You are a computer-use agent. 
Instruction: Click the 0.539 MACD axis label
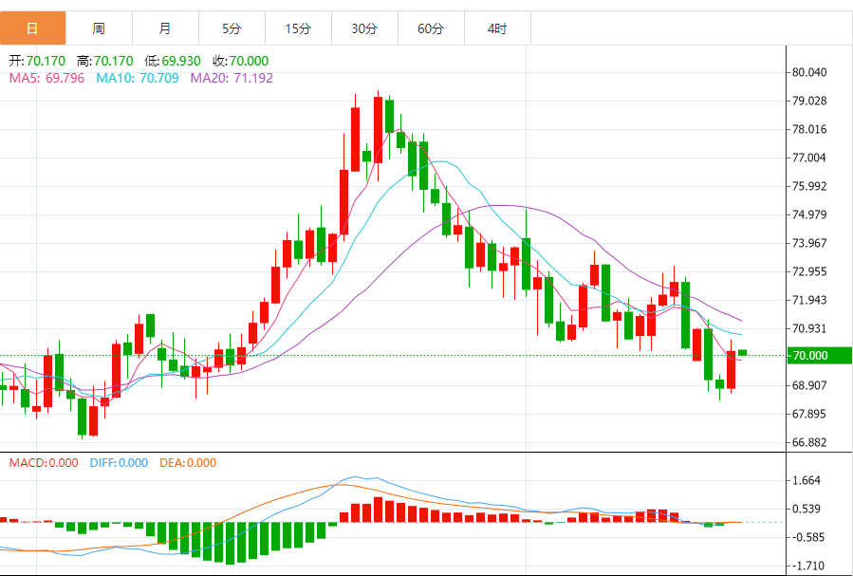pos(807,509)
